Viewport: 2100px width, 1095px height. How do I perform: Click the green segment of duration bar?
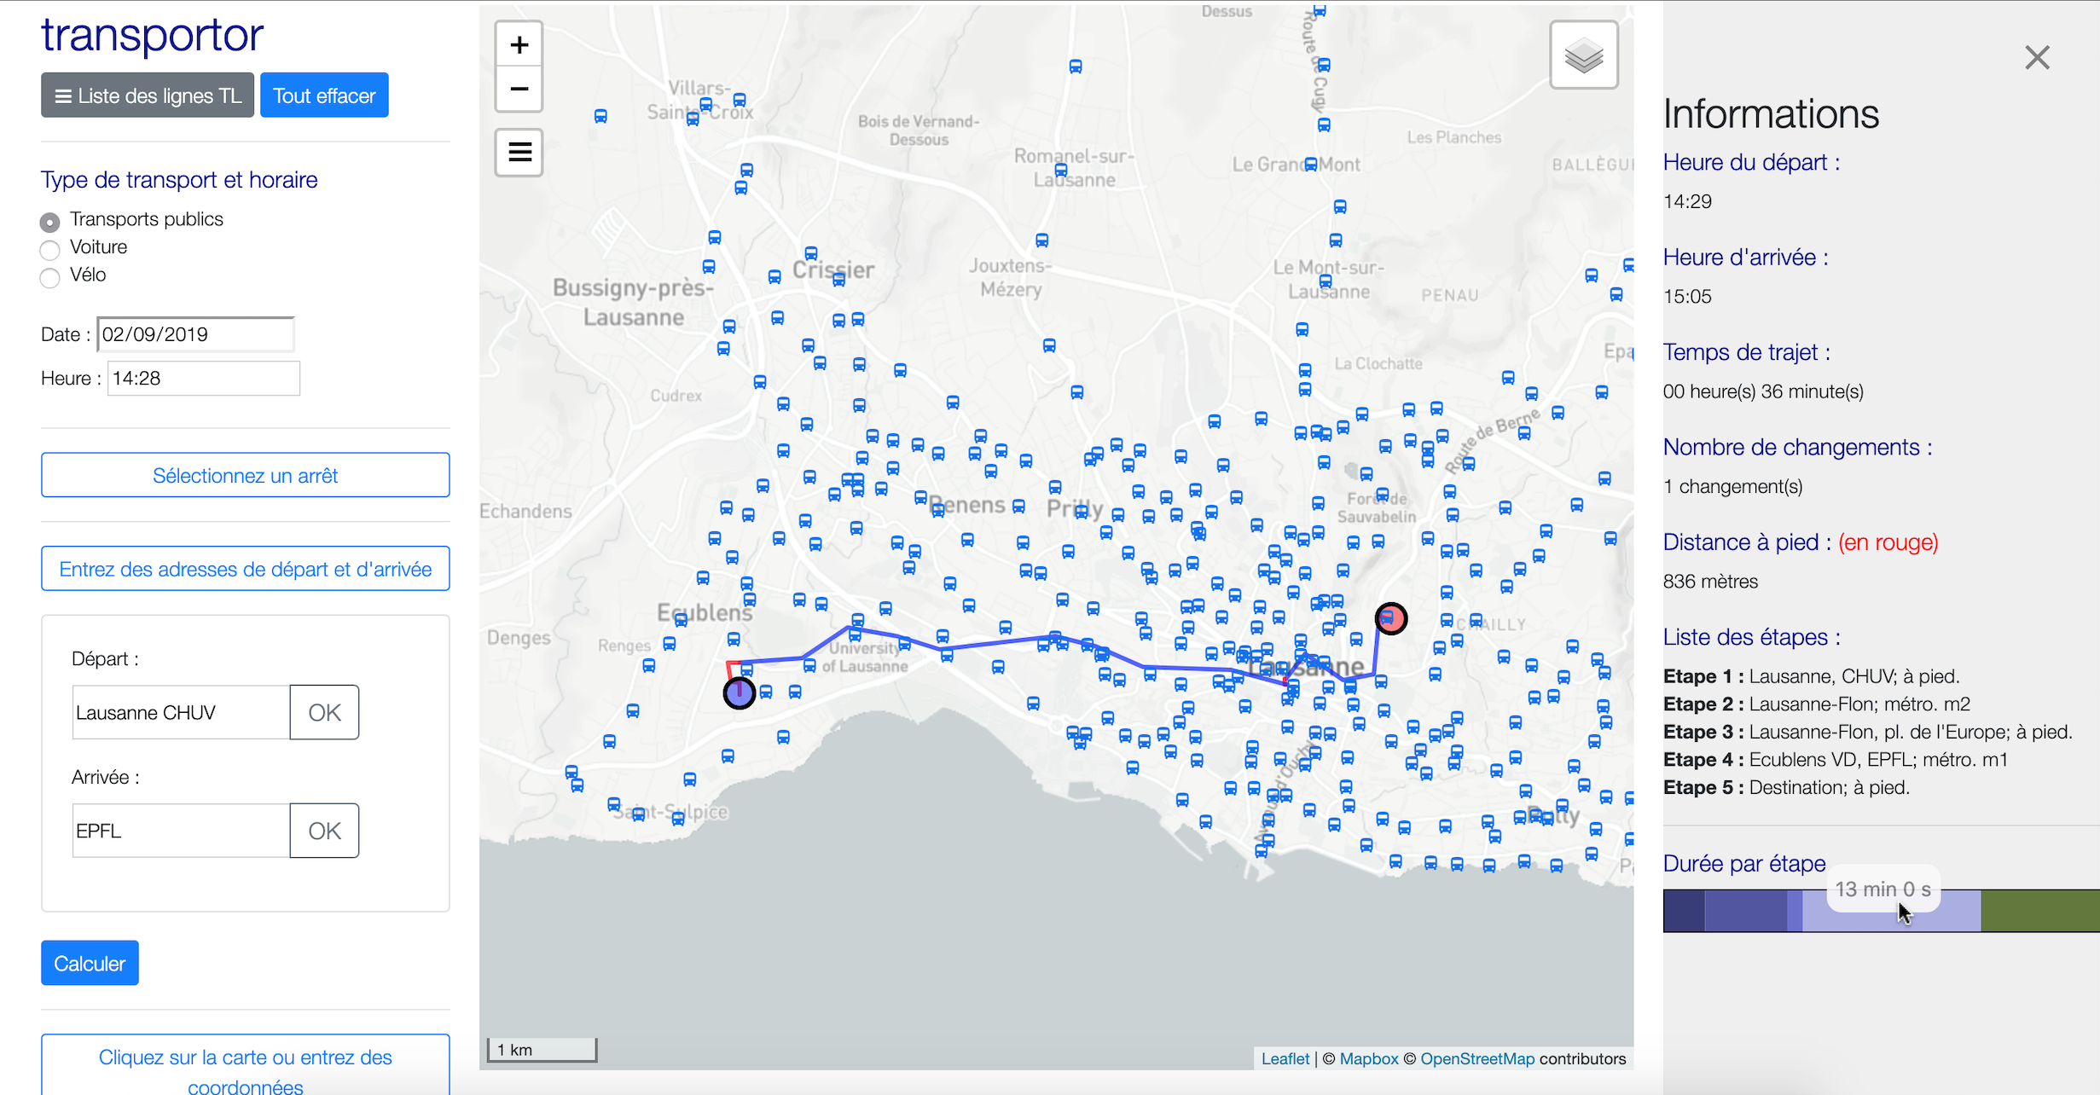[2039, 911]
